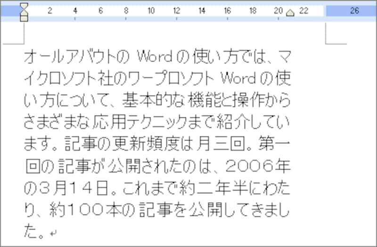The image size is (377, 247).
Task: Click the text "オールアバウト" at paragraph start
Action: coord(70,57)
